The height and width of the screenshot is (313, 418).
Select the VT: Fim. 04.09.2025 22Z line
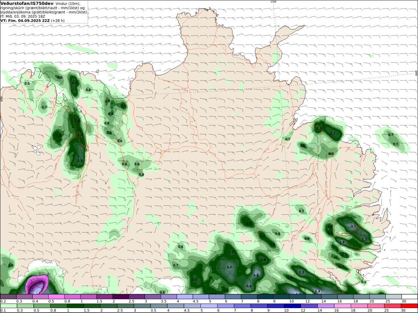click(x=25, y=20)
